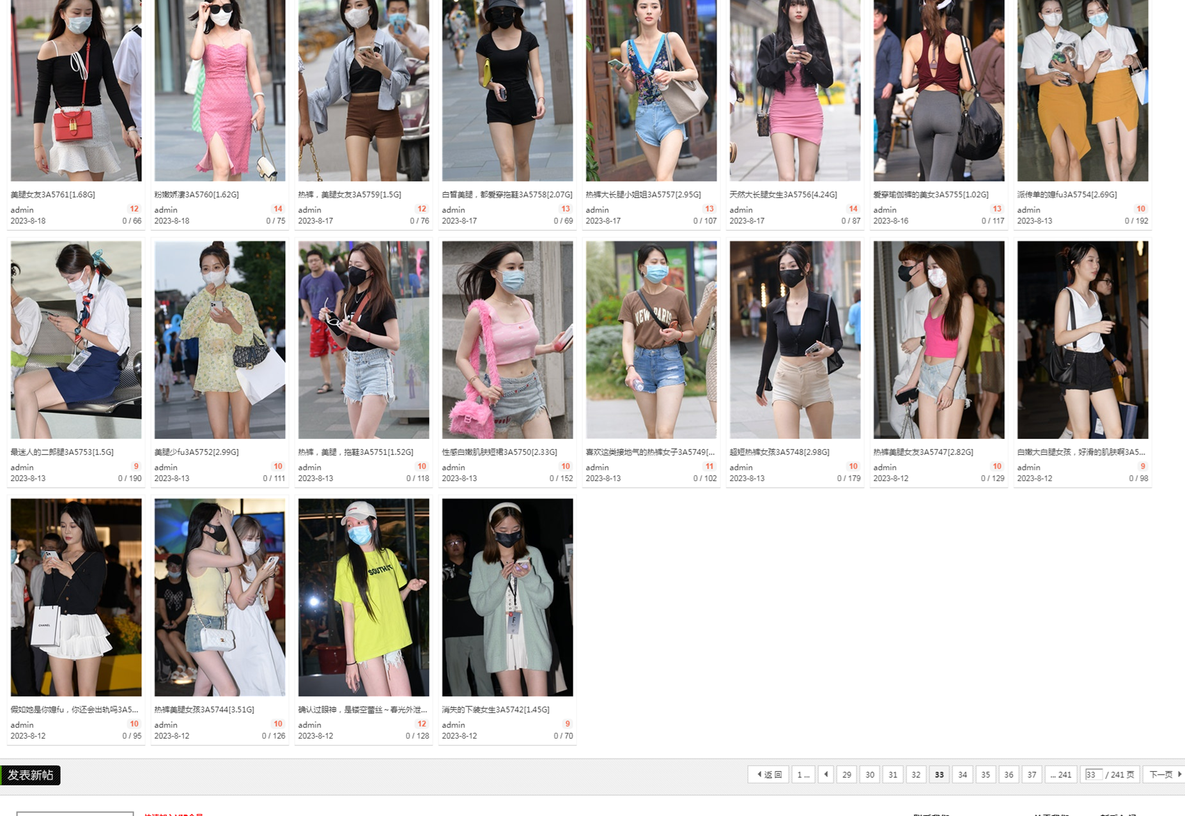Open thread 美腿女友3A5761[1.68G]
Screen dimensions: 1185x816
click(53, 194)
